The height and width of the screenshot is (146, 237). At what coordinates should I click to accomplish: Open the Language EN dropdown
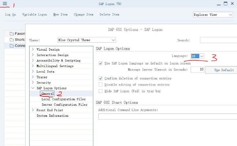click(197, 56)
